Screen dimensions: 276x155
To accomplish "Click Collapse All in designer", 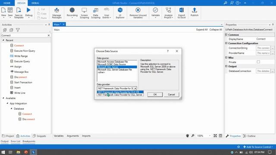I will click(x=216, y=30).
